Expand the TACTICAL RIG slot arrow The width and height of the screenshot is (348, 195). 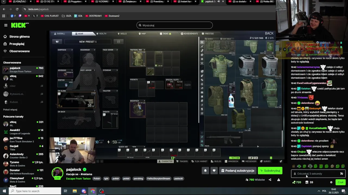point(144,50)
